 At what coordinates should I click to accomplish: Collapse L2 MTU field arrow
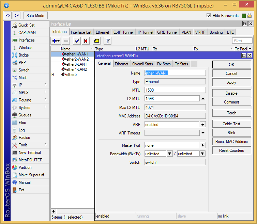point(203,99)
